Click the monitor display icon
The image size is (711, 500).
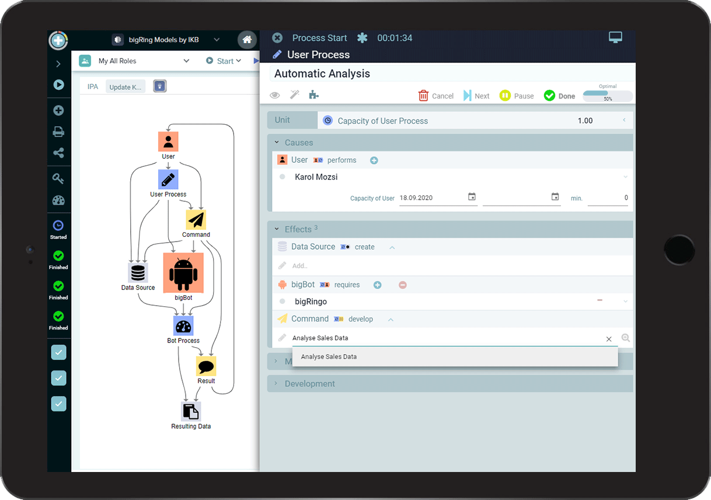[x=615, y=37]
